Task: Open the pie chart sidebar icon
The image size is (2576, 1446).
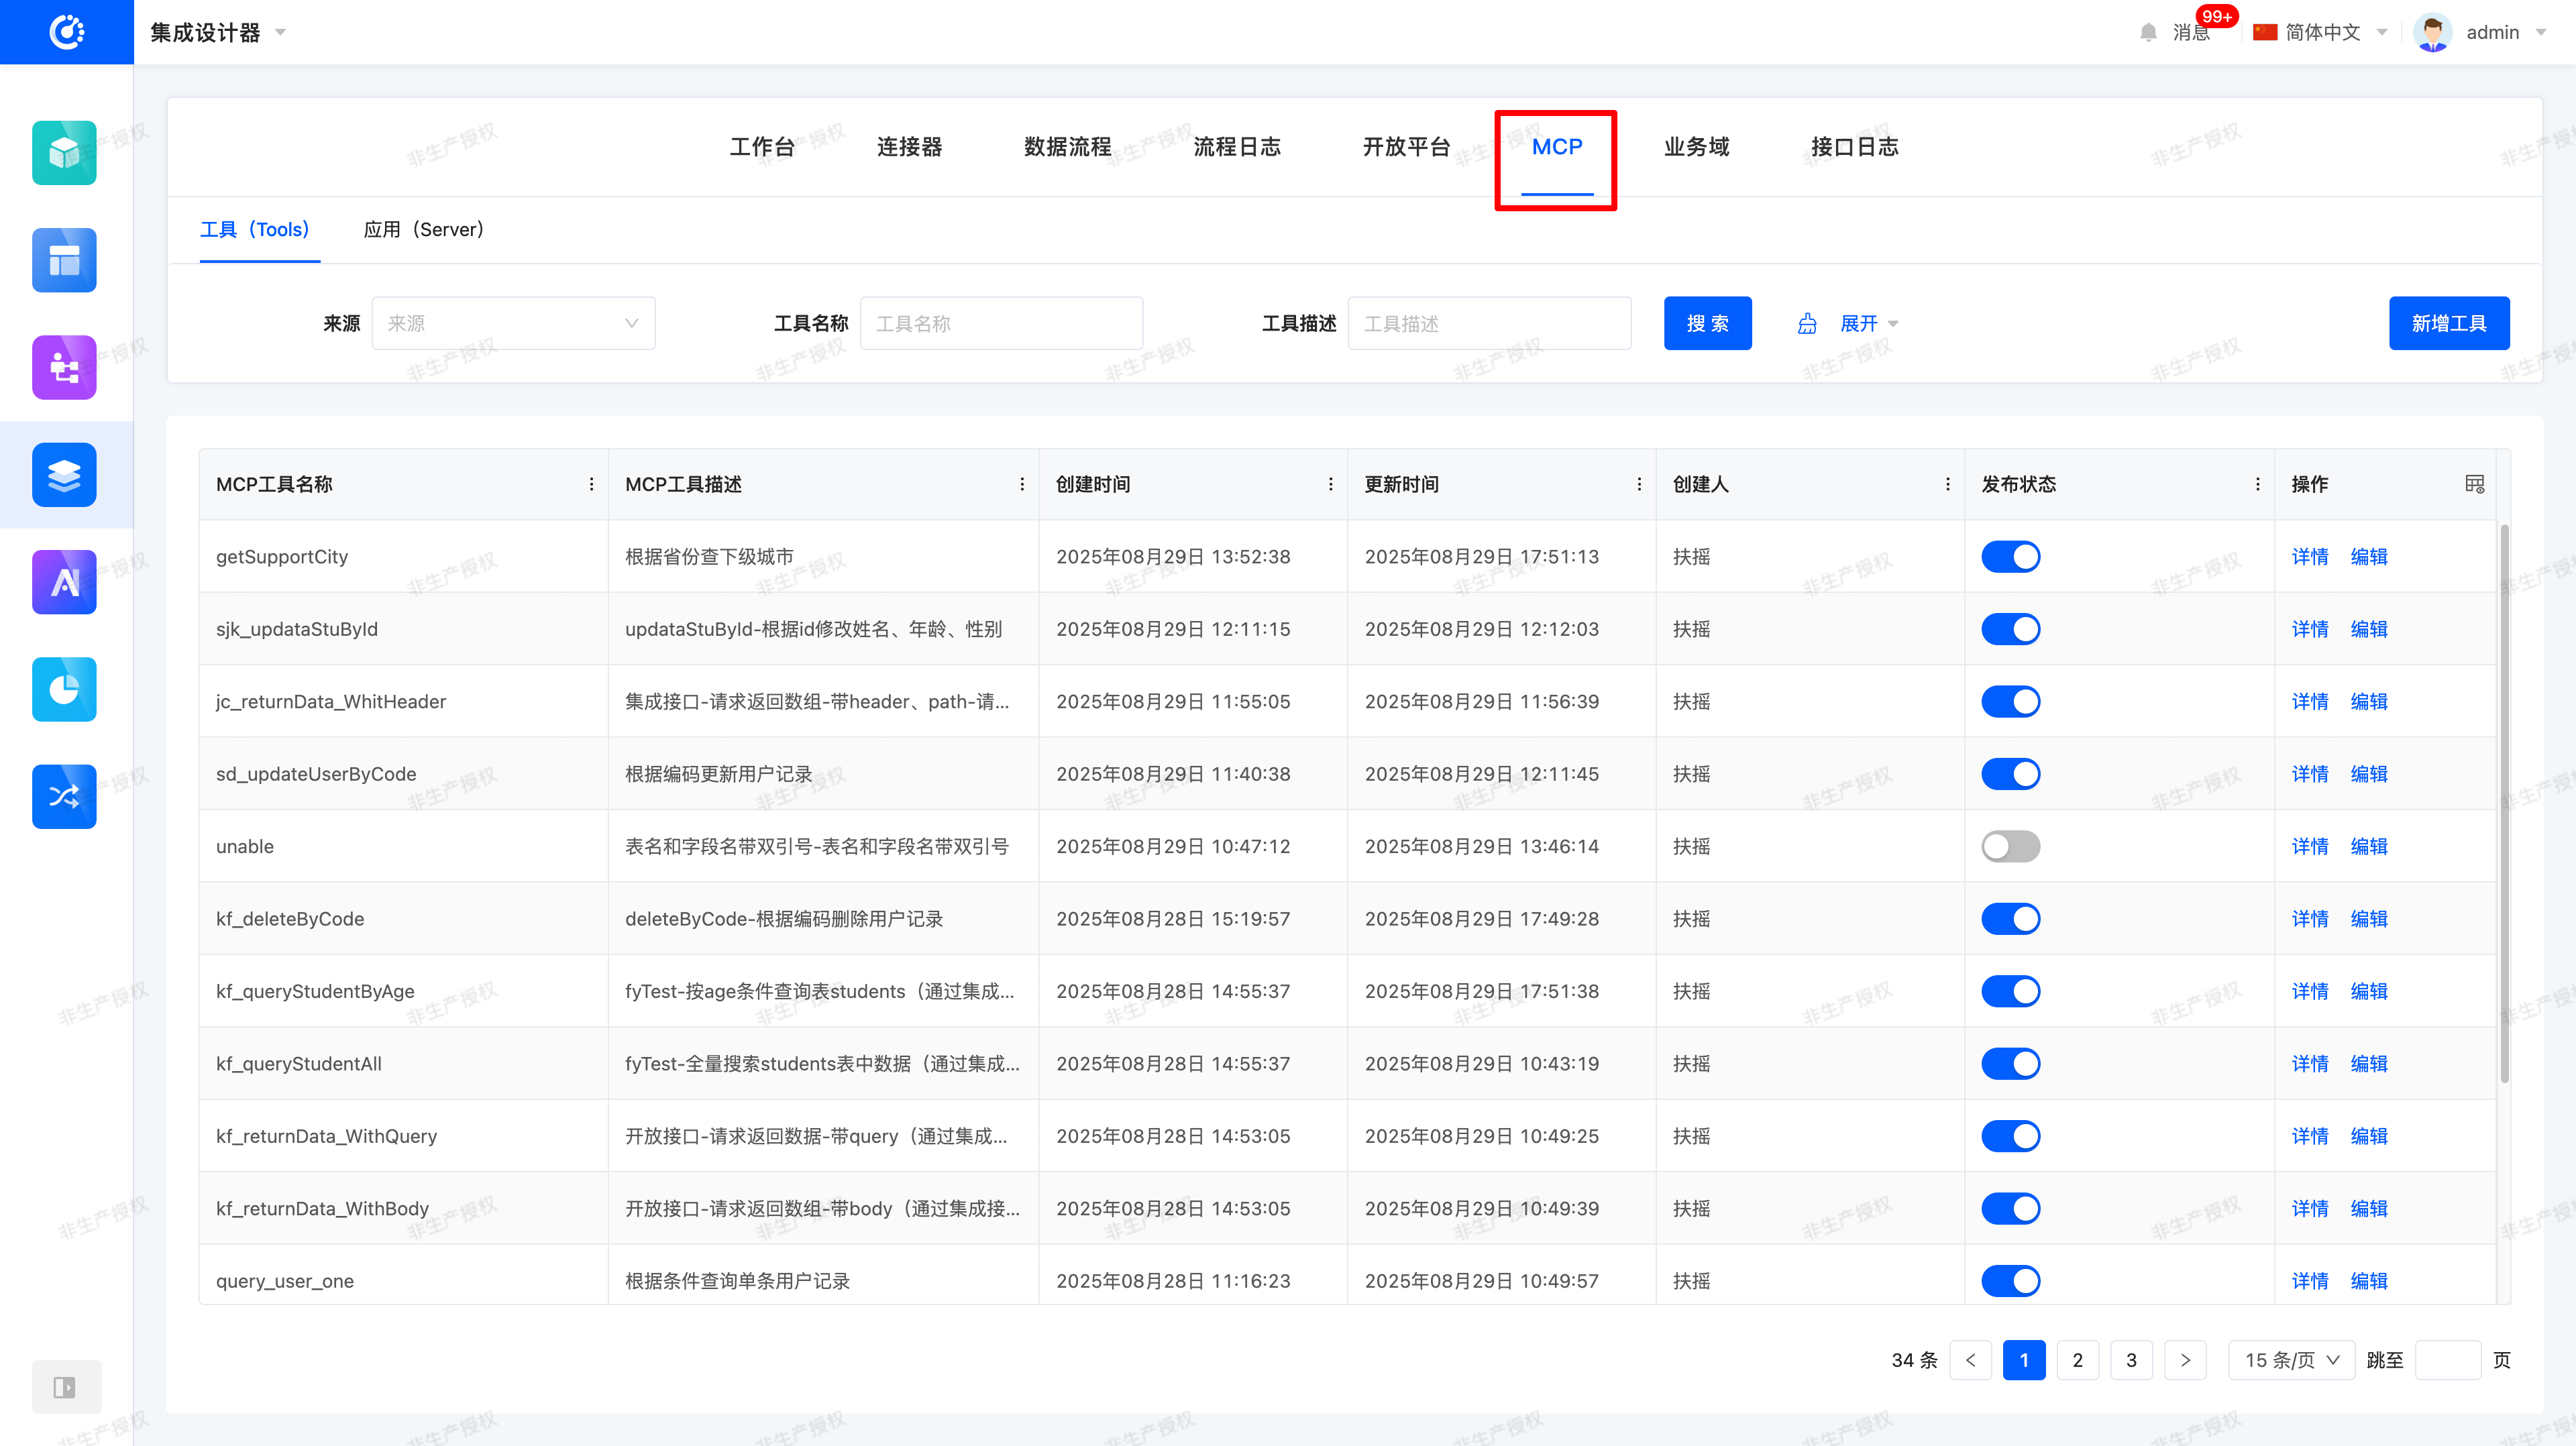Action: pos(64,689)
